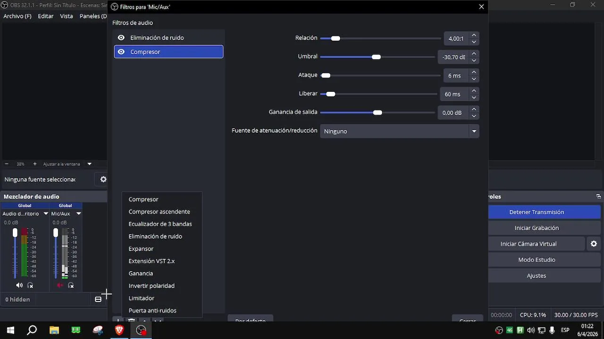The height and width of the screenshot is (339, 604).
Task: Open source properties gear beside 'Ninguna fuente seleccionada'
Action: coord(103,179)
